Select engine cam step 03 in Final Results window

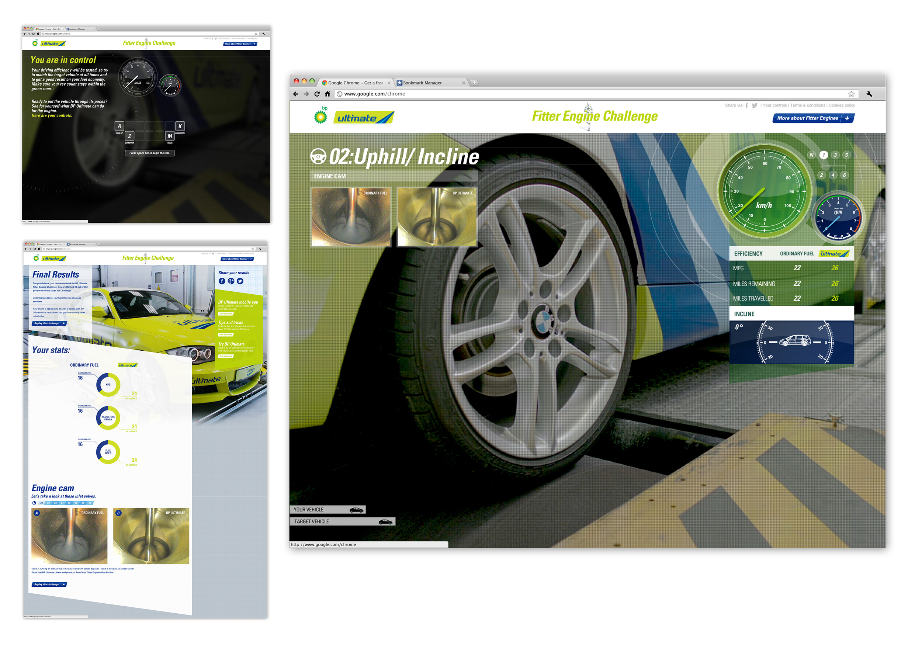(55, 503)
